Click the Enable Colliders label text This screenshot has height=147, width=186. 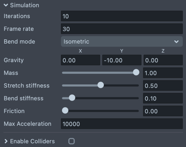tap(32, 141)
